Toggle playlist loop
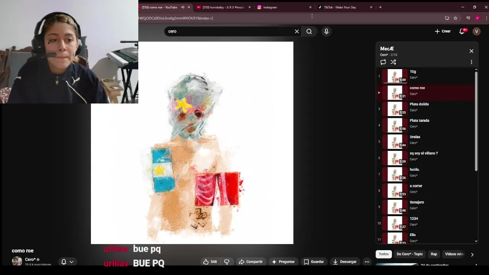This screenshot has height=275, width=489. [x=383, y=62]
